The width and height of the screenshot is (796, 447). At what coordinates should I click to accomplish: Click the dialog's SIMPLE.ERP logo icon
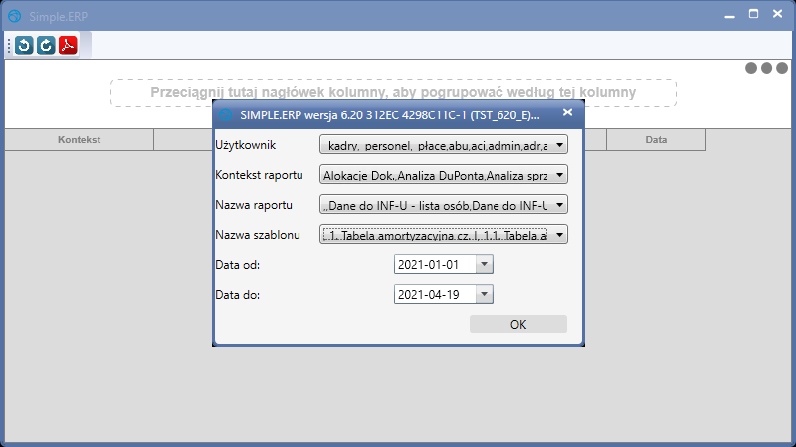point(226,115)
